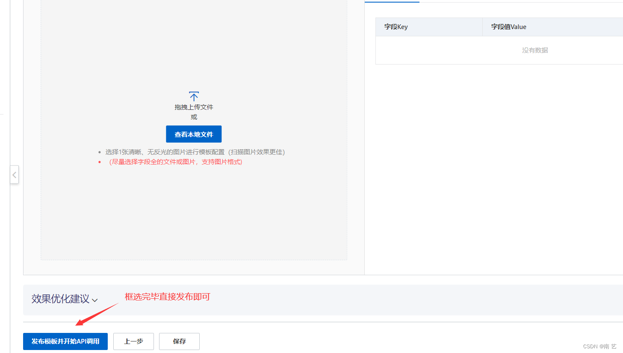This screenshot has height=353, width=623.
Task: Click the red 尽量选择字段全的文件 hint text
Action: (176, 162)
